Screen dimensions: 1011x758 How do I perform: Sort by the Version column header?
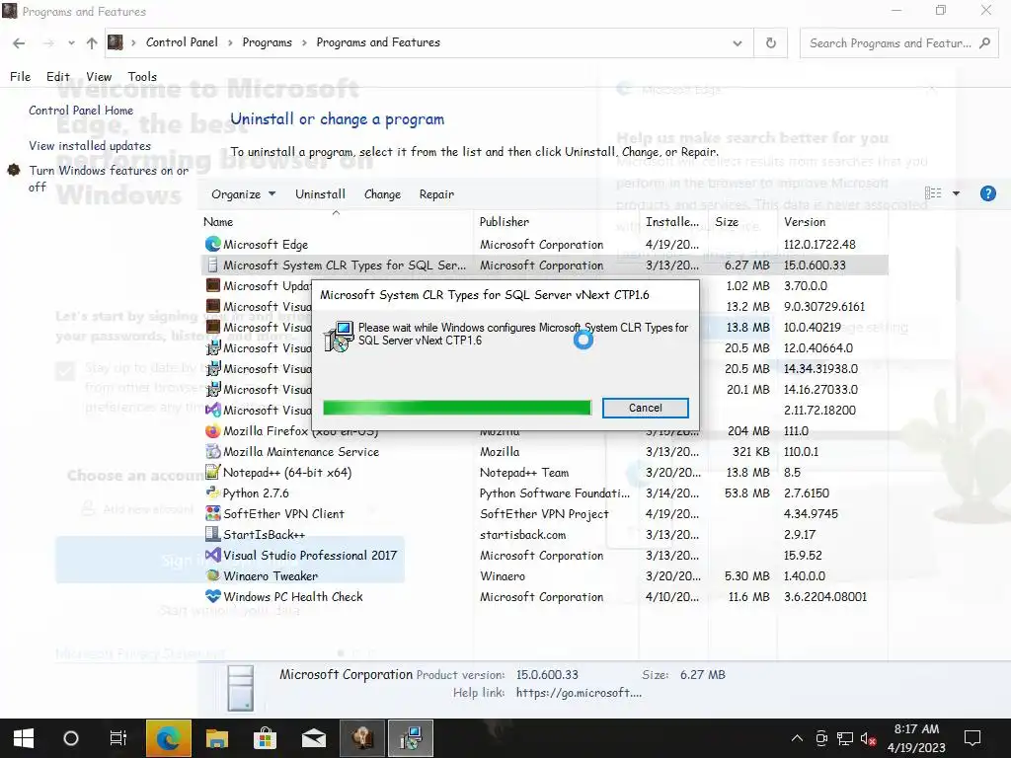click(x=831, y=222)
